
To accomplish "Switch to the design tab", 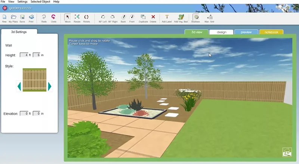I will tap(222, 32).
